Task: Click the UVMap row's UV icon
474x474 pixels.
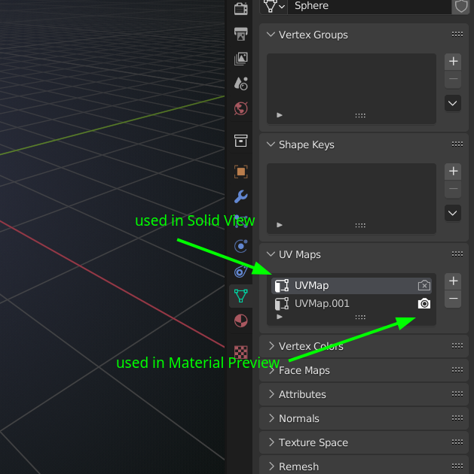Action: [282, 286]
